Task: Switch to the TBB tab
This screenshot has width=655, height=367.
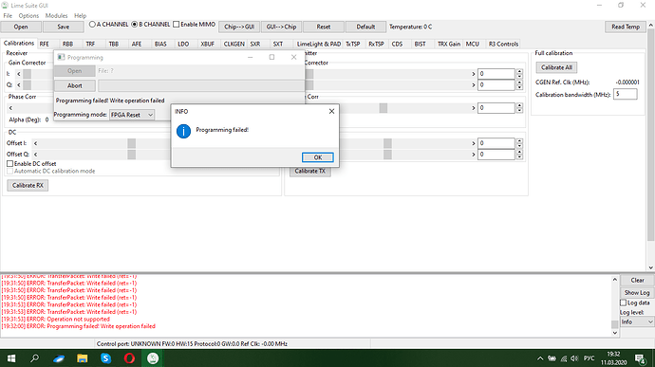Action: [x=114, y=44]
